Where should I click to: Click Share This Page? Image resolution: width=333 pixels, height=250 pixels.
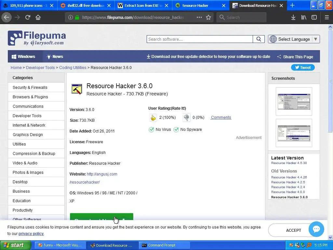tap(295, 57)
